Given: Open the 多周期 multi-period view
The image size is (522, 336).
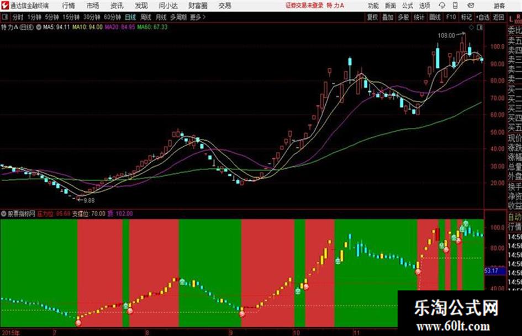Looking at the screenshot, I should coord(178,17).
